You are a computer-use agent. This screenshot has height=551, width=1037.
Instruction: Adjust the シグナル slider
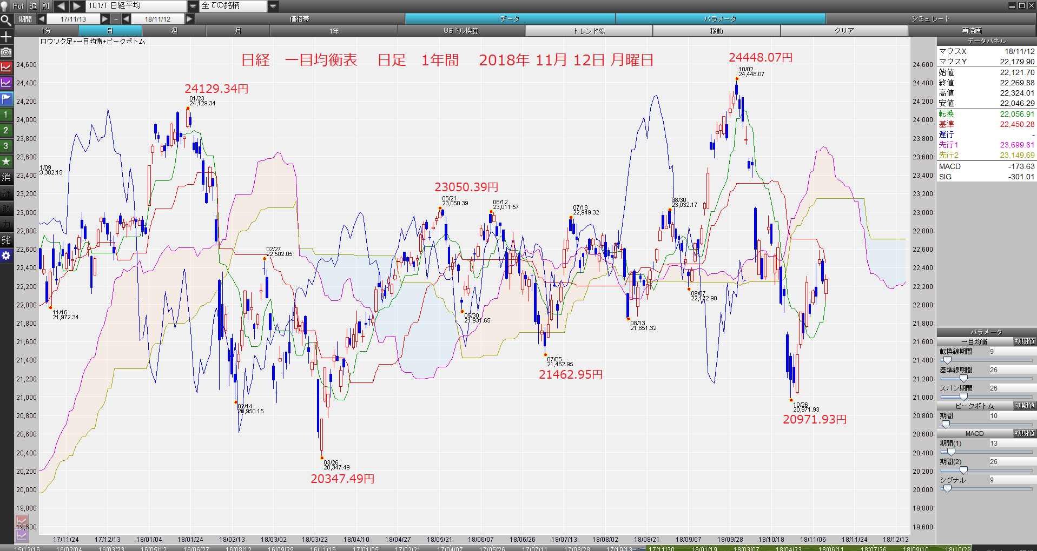click(x=987, y=489)
